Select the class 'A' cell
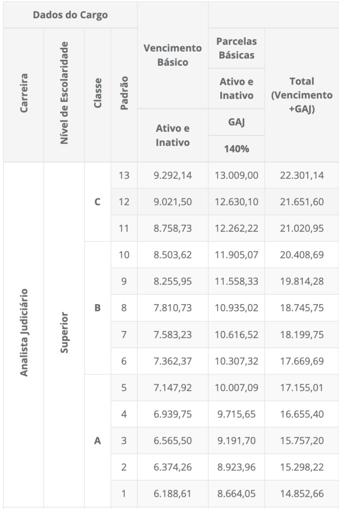The image size is (339, 509). [97, 440]
